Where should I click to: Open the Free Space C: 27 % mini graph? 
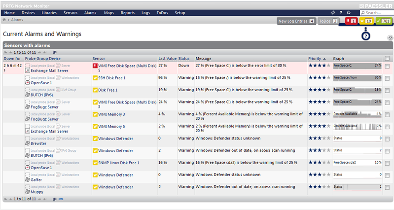358,66
